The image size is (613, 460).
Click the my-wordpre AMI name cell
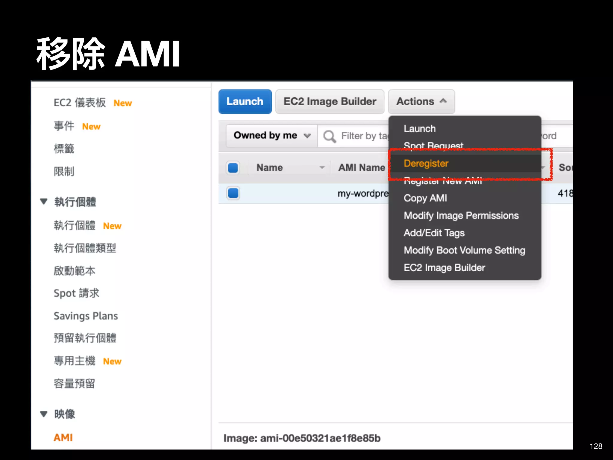[363, 193]
